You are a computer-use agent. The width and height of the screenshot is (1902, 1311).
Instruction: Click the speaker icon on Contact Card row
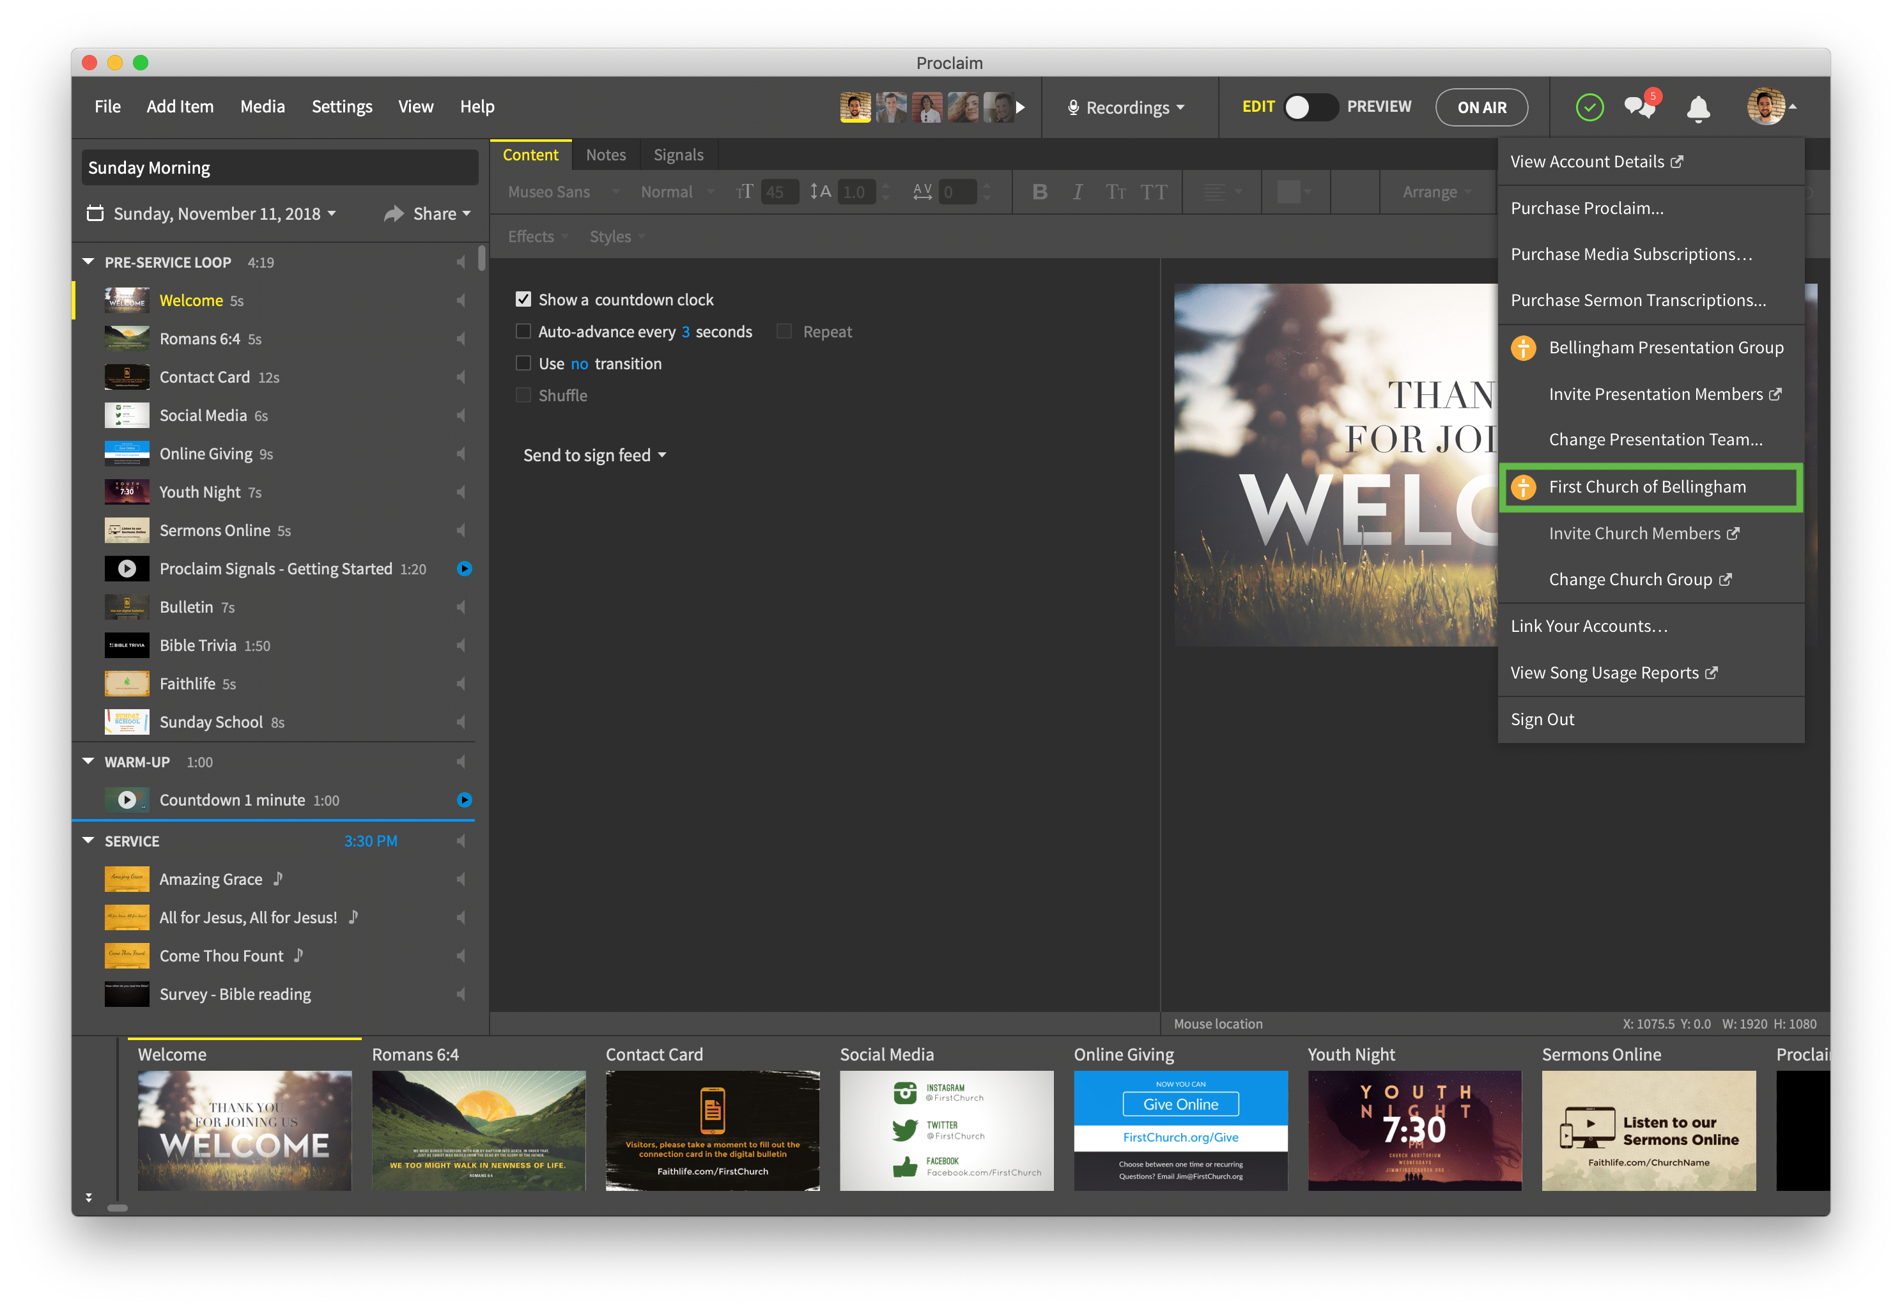pyautogui.click(x=461, y=377)
